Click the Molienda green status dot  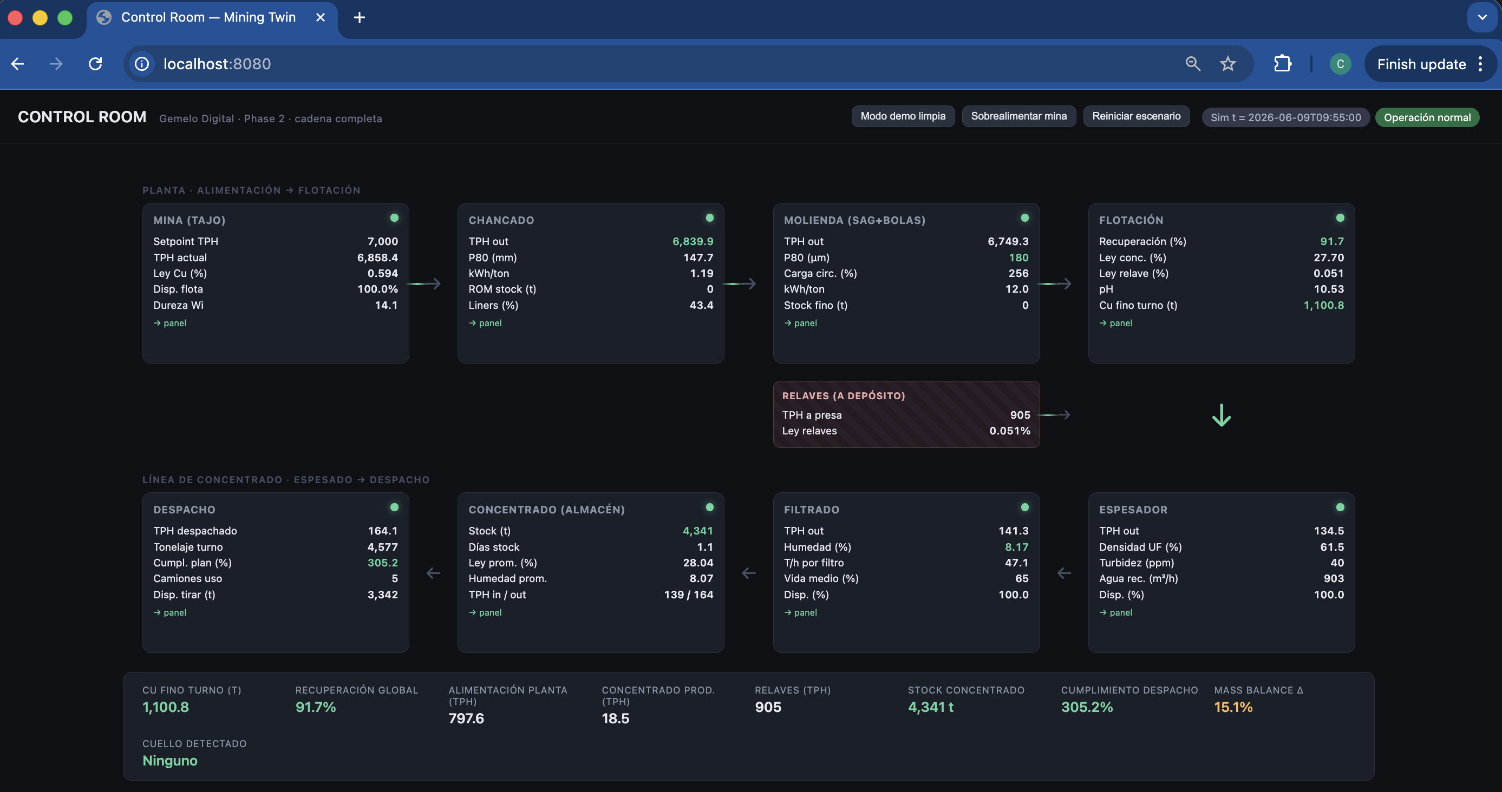point(1024,218)
